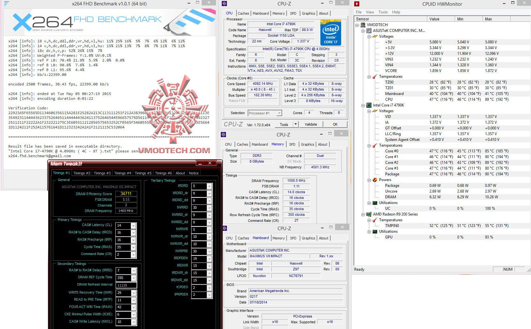The height and width of the screenshot is (329, 531).
Task: Collapse the Intel Core i7 4790K node
Action: [x=363, y=106]
